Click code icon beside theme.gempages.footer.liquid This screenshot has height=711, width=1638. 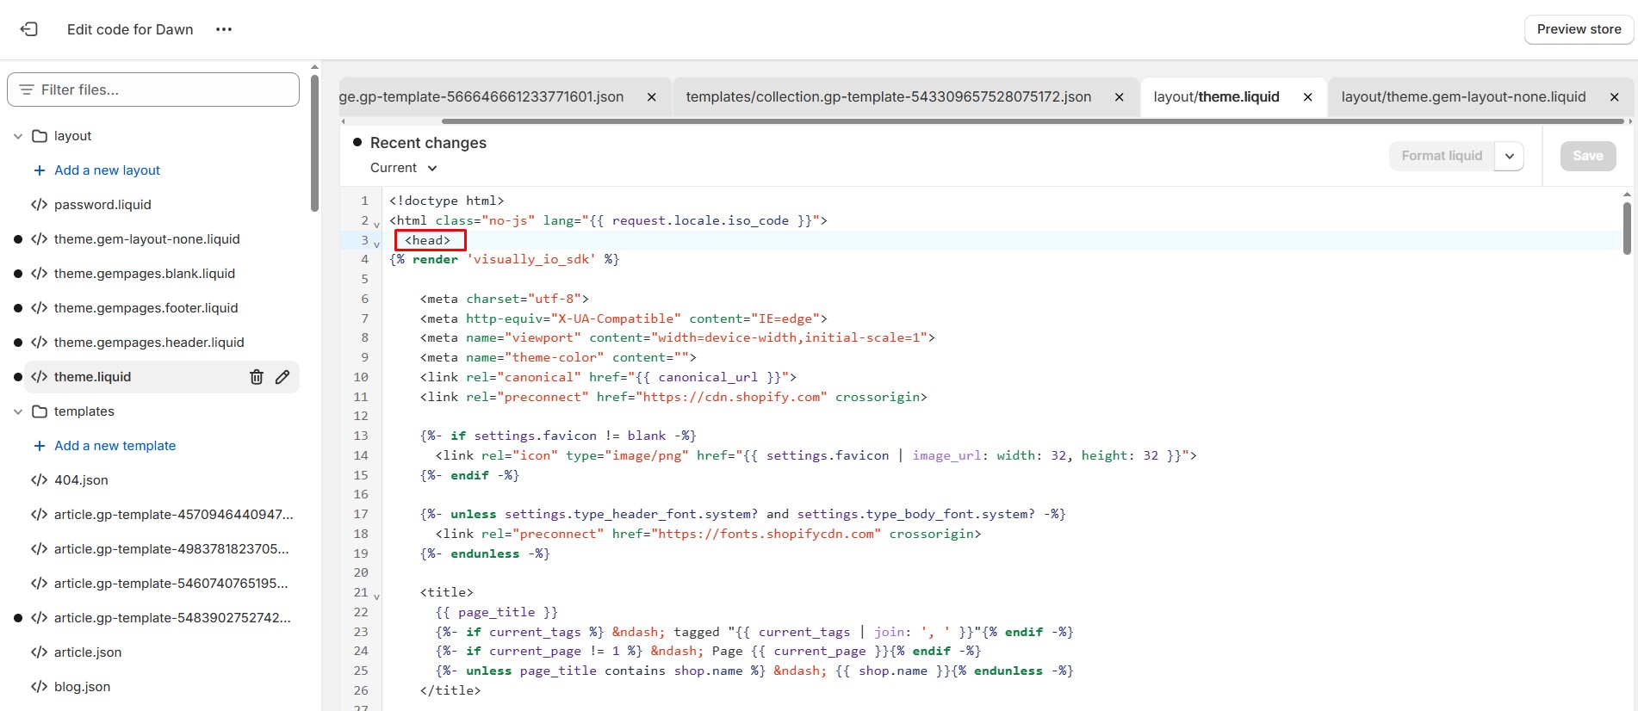pos(39,308)
